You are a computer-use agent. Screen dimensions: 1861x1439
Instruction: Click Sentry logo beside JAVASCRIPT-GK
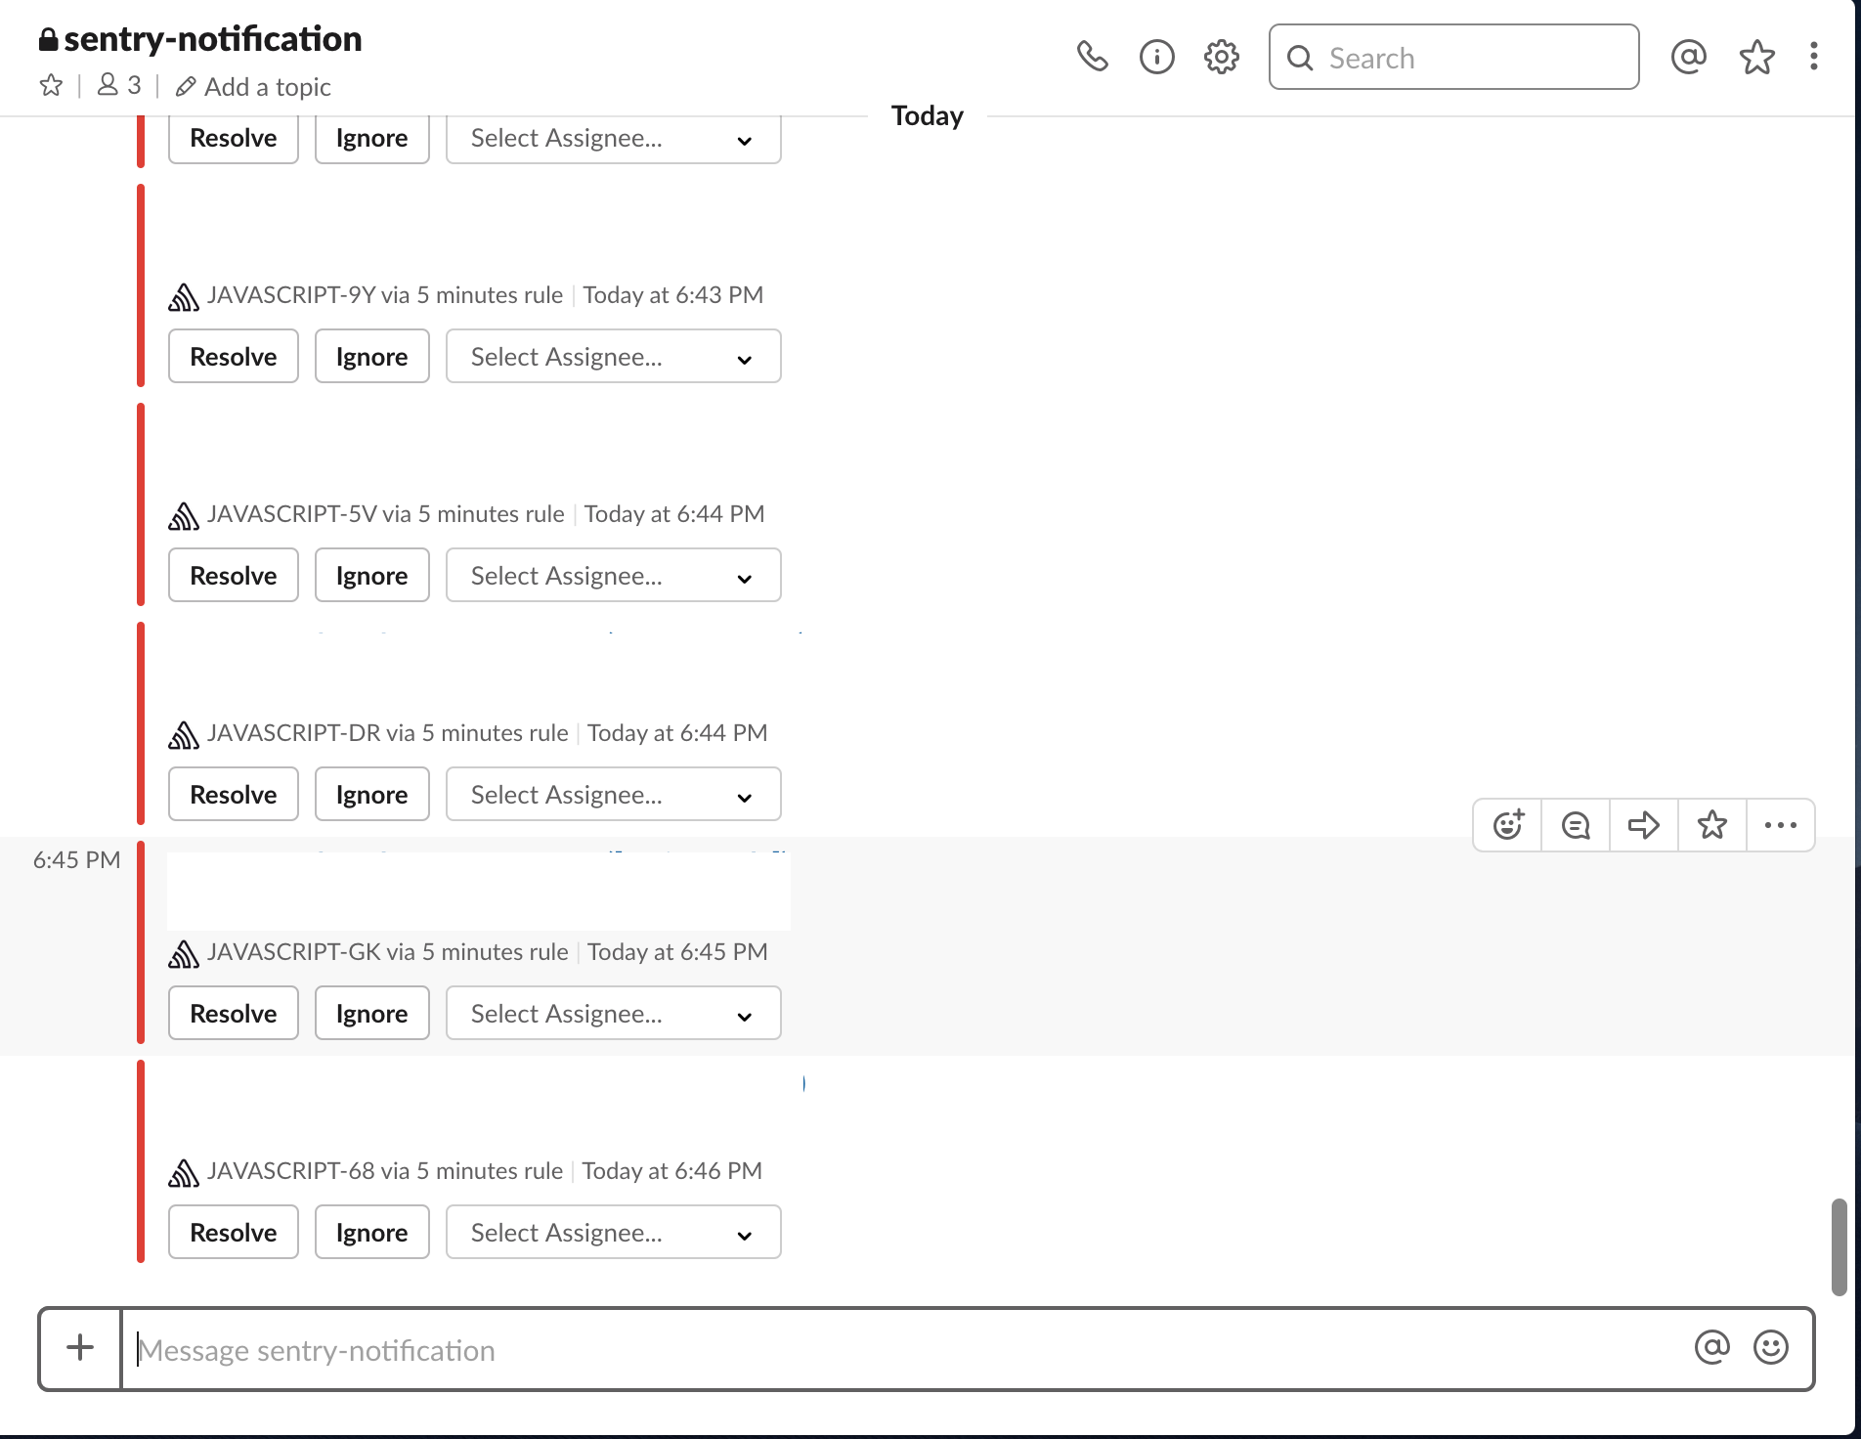184,953
